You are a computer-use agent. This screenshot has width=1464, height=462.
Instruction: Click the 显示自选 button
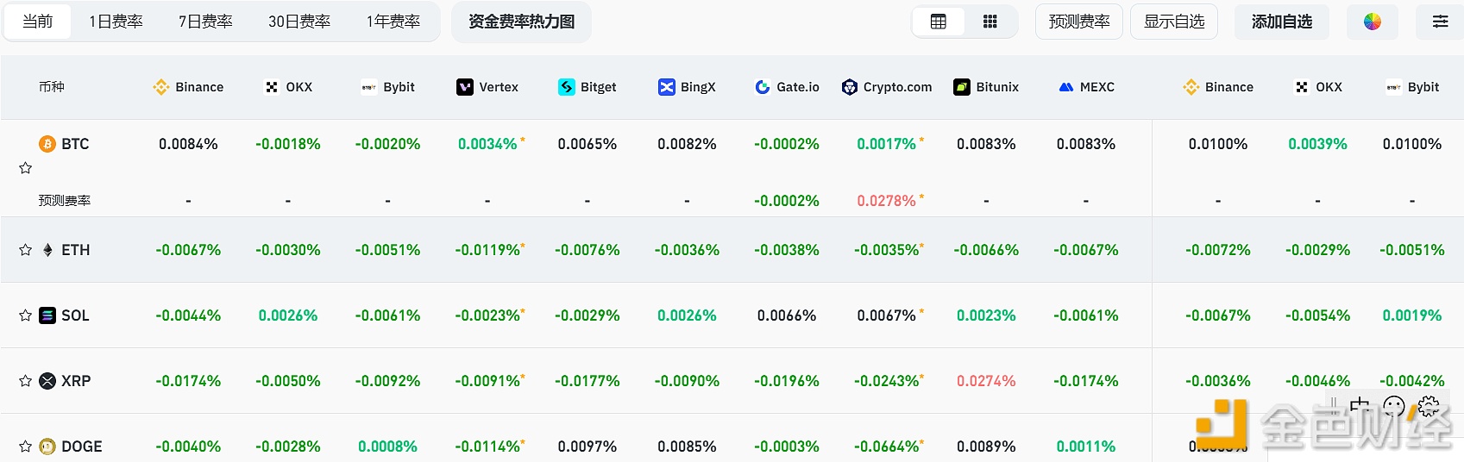click(1174, 22)
